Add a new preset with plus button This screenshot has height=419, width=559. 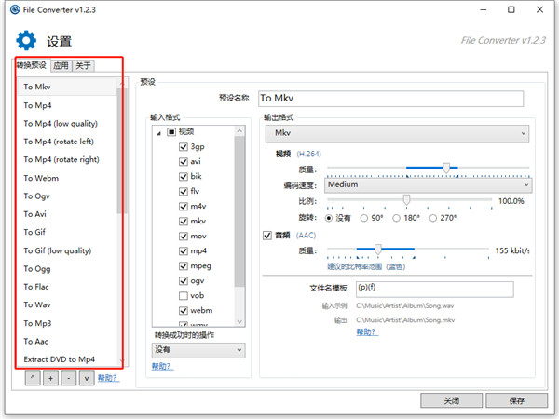click(50, 378)
